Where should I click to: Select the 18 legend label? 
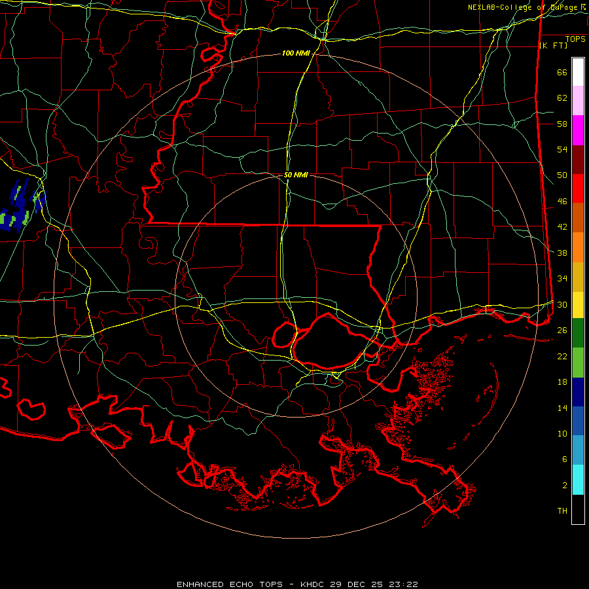pos(562,382)
